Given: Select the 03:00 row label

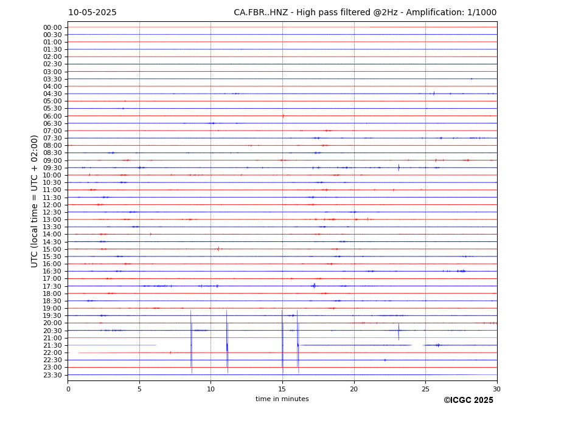Looking at the screenshot, I should 52,72.
